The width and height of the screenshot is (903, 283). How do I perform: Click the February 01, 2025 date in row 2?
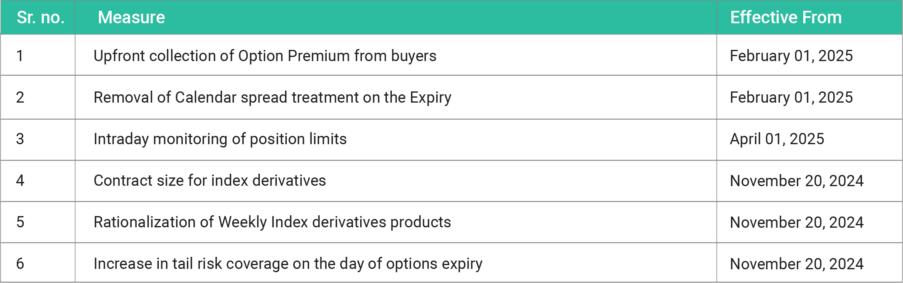coord(791,97)
